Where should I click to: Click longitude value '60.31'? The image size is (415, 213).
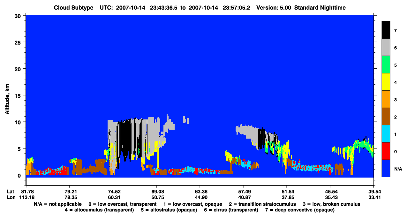point(113,197)
